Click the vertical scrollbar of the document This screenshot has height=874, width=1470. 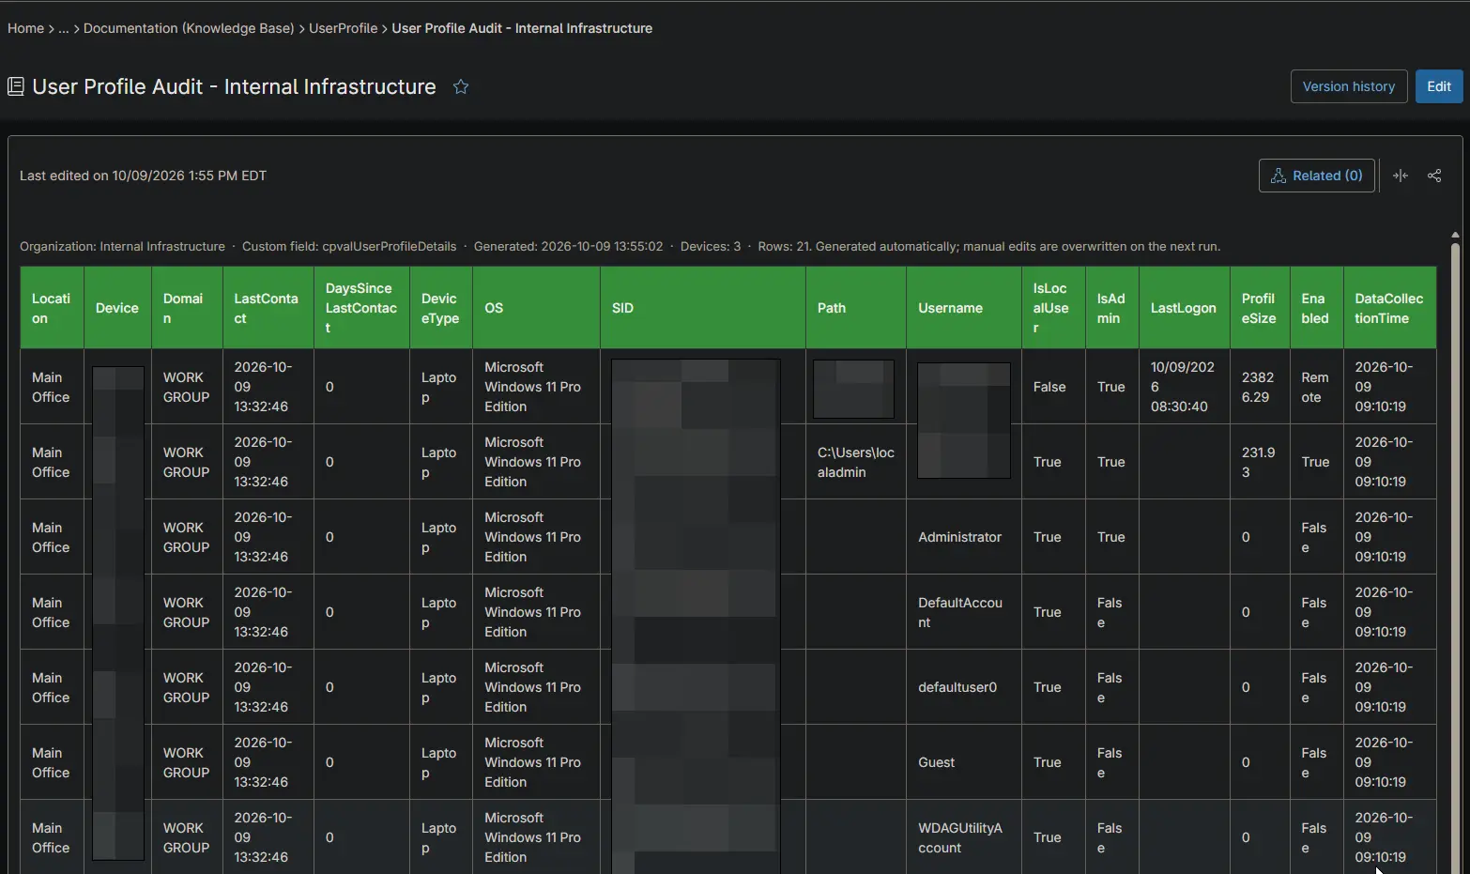click(1455, 559)
